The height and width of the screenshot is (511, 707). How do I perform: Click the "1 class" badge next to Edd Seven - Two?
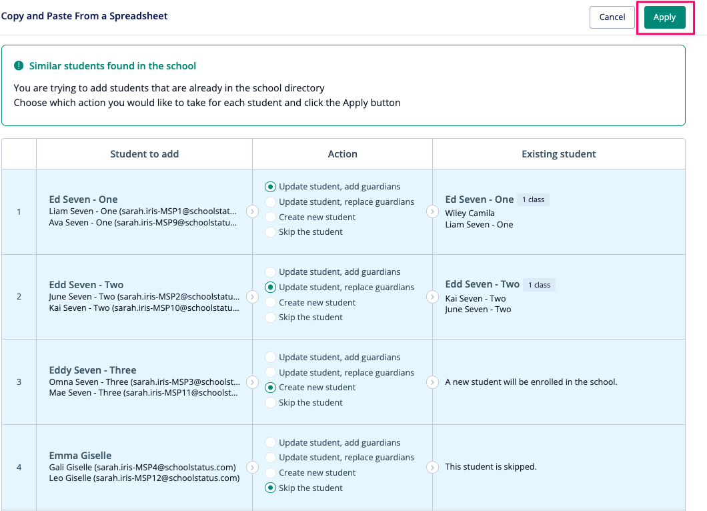[539, 285]
